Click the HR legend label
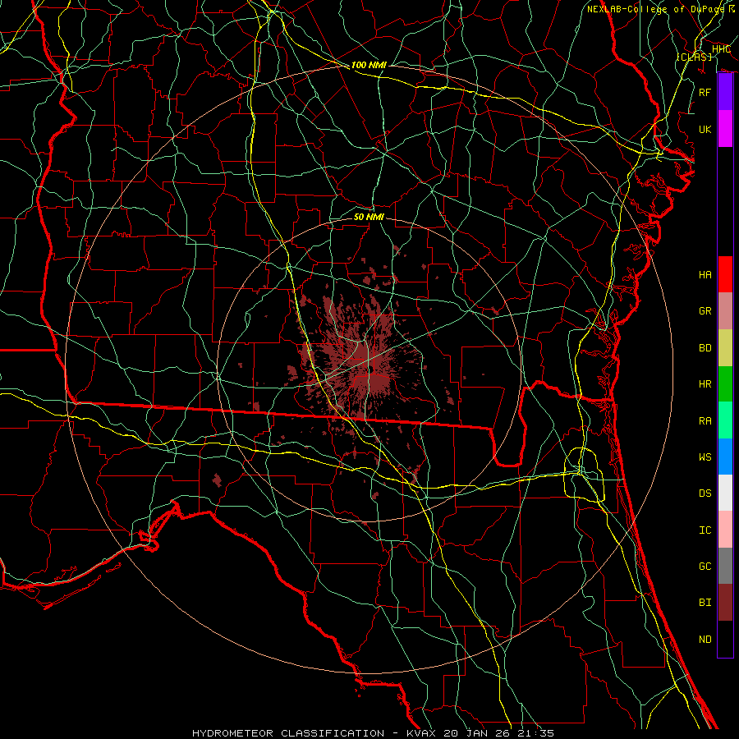 pyautogui.click(x=705, y=384)
